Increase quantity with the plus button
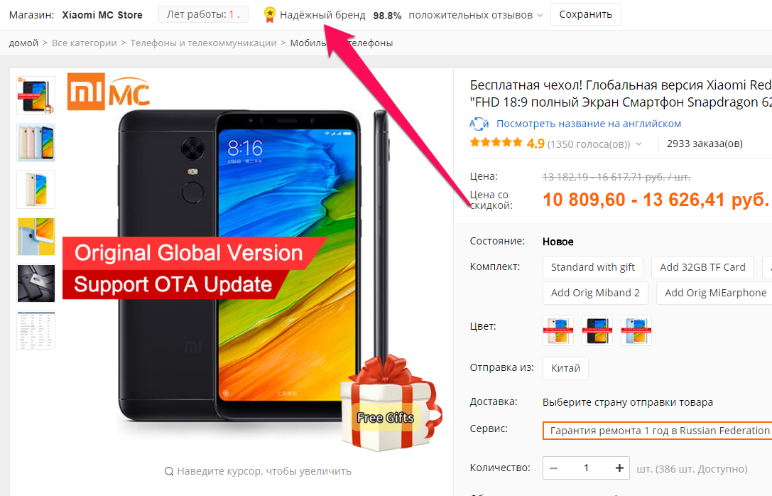 pos(619,468)
